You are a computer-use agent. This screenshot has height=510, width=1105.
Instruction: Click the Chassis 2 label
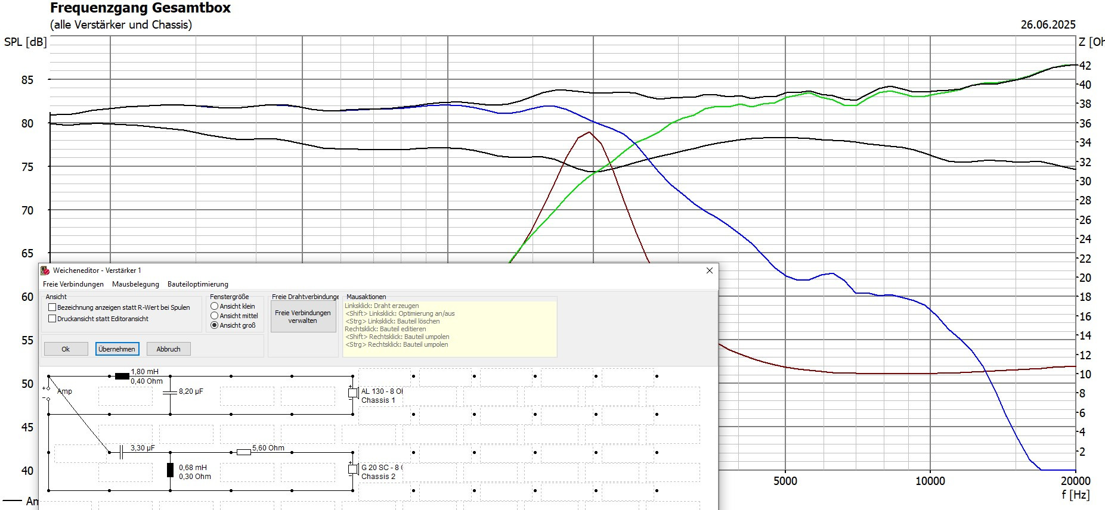pos(378,477)
